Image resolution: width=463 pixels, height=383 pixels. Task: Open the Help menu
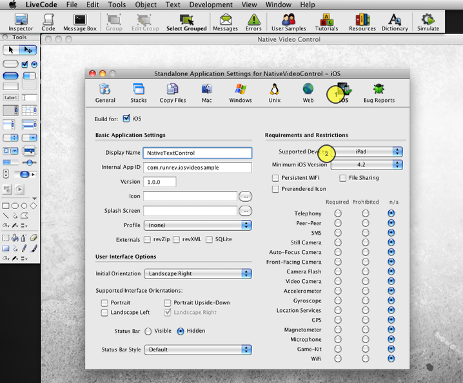click(x=308, y=5)
